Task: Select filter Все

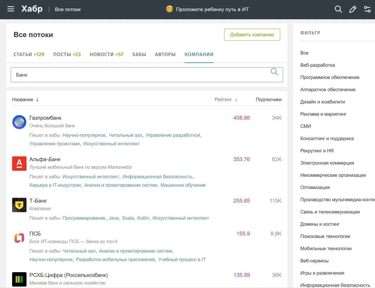Action: click(304, 53)
